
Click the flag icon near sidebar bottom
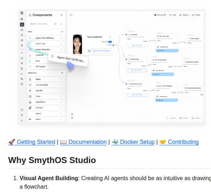pyautogui.click(x=22, y=115)
